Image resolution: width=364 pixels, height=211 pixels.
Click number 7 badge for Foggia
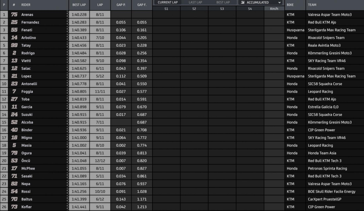(14, 91)
